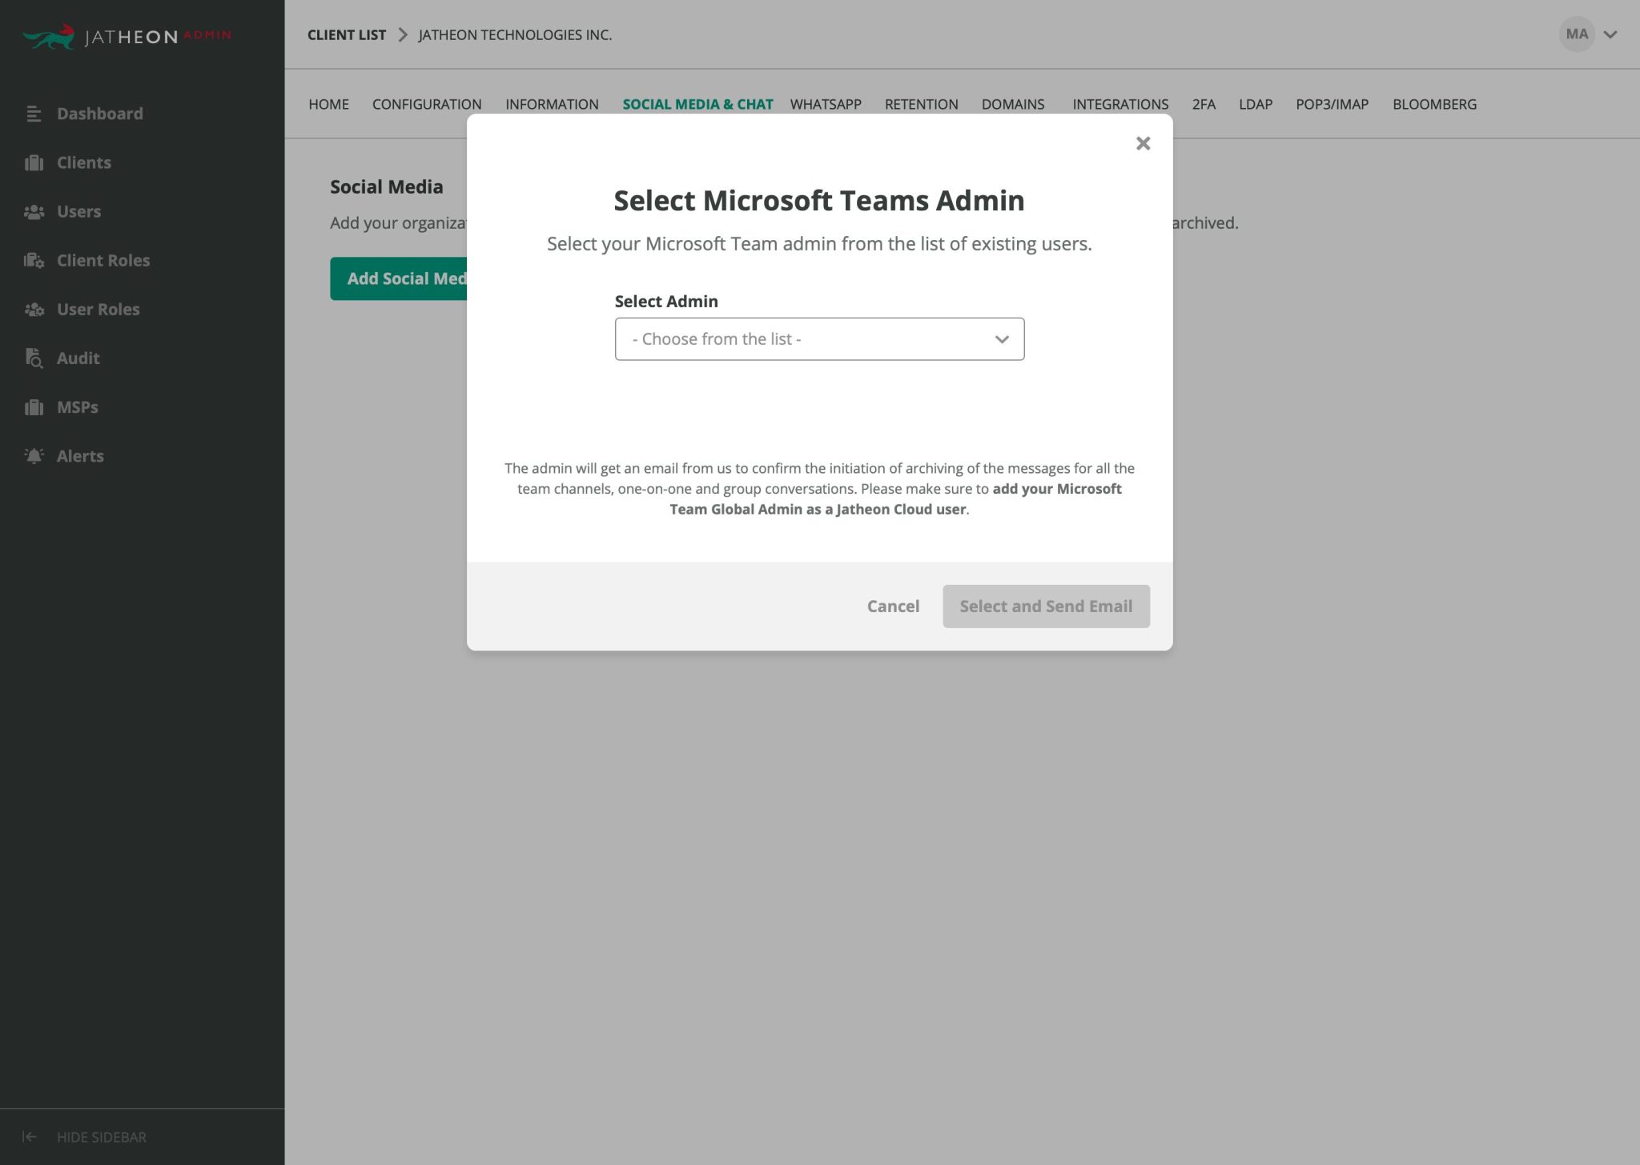Open the Select Admin dropdown list

click(819, 339)
